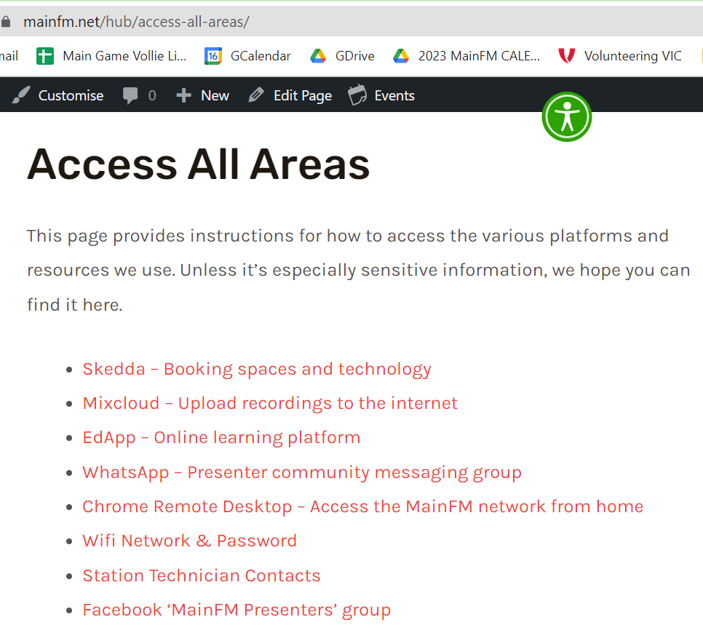This screenshot has height=633, width=703.
Task: Open the comments speech bubble icon
Action: [131, 95]
